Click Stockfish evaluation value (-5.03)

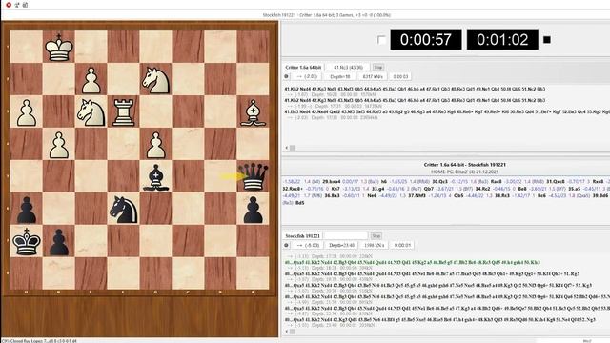click(308, 245)
